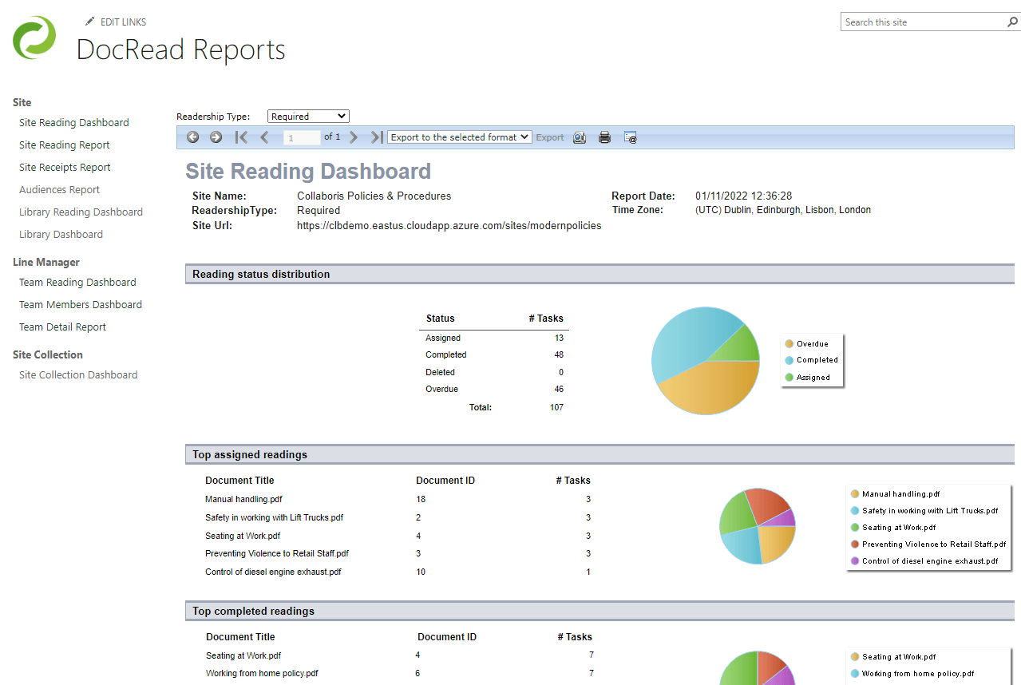This screenshot has width=1021, height=685.
Task: Click the email report icon
Action: (x=630, y=137)
